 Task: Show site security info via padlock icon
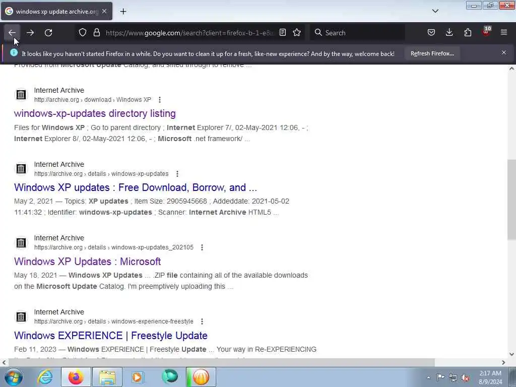coord(96,33)
